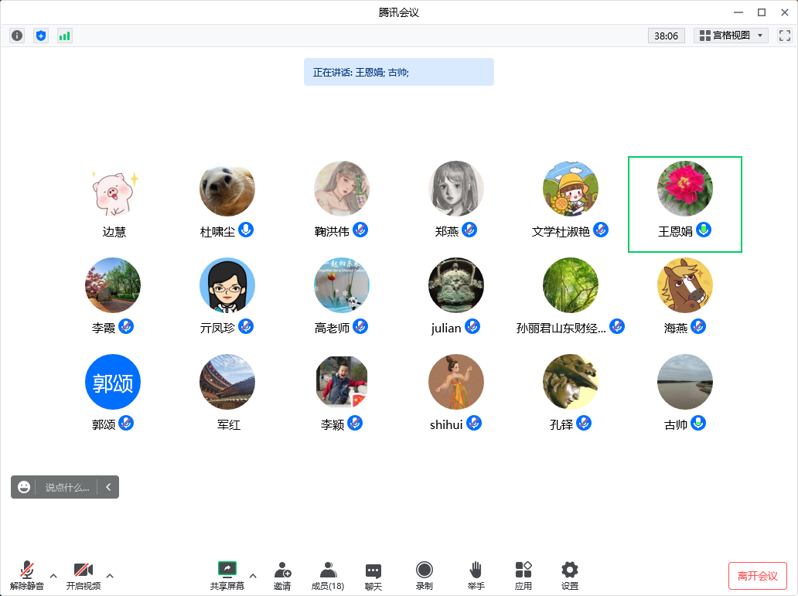This screenshot has height=596, width=798.
Task: Start 录制 recording
Action: point(425,575)
